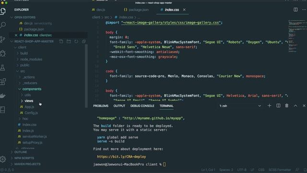Image resolution: width=307 pixels, height=173 pixels.
Task: Split the terminal pane
Action: (278, 106)
